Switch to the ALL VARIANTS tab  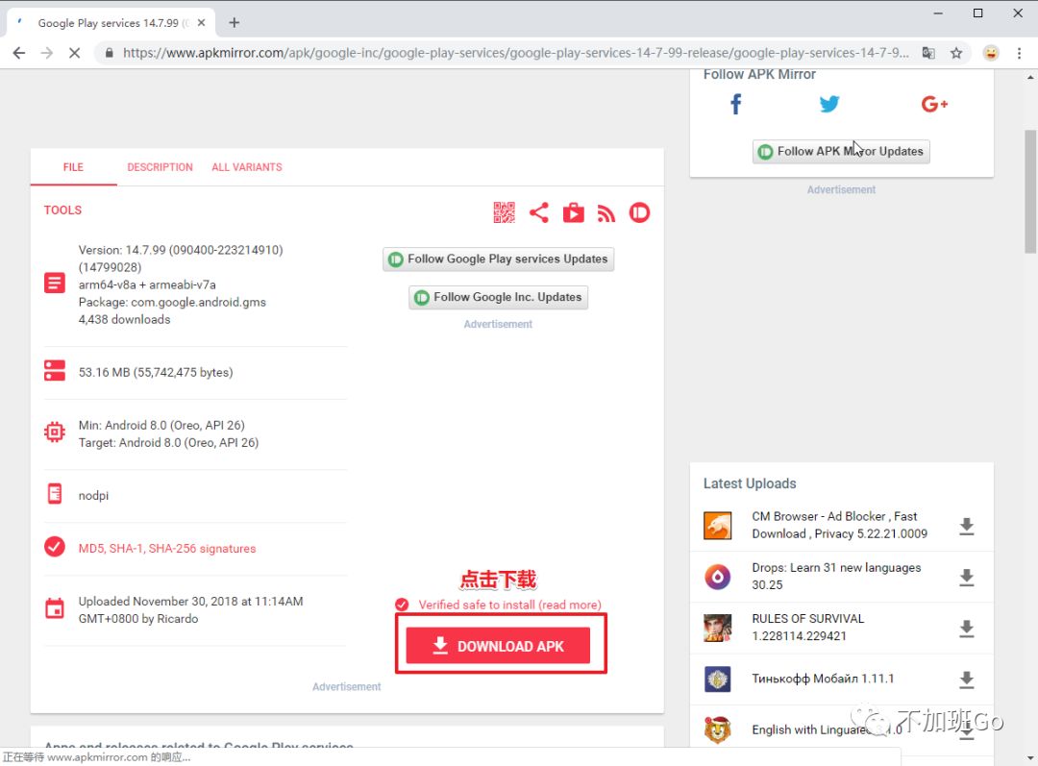[247, 167]
